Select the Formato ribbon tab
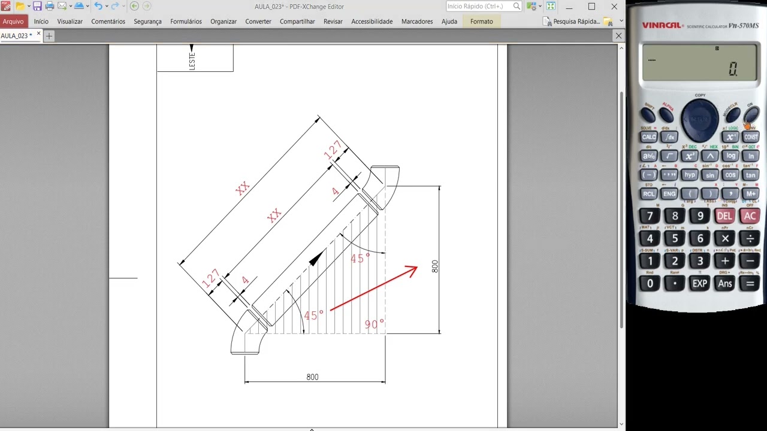This screenshot has height=431, width=767. pos(482,22)
